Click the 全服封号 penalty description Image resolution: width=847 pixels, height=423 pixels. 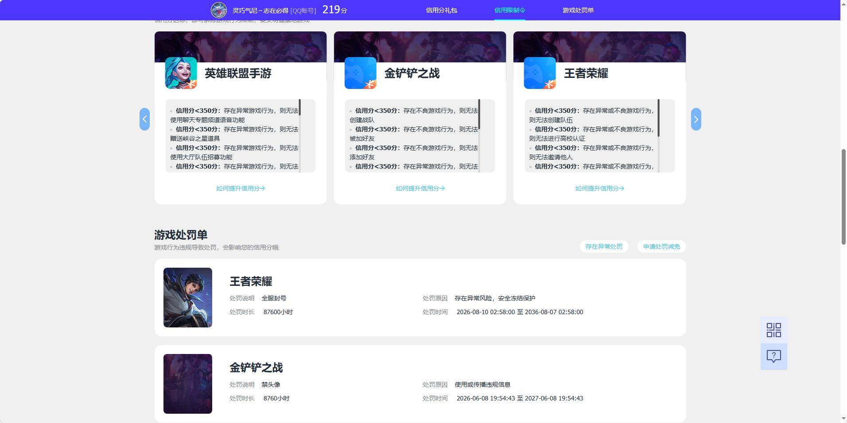point(274,298)
